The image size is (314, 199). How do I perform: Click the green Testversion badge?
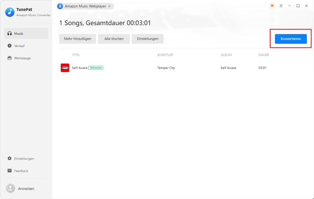[96, 68]
